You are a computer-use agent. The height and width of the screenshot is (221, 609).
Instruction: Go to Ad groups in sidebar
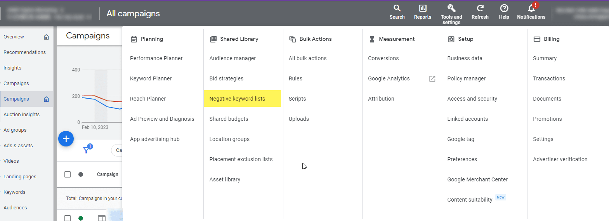[x=15, y=130]
